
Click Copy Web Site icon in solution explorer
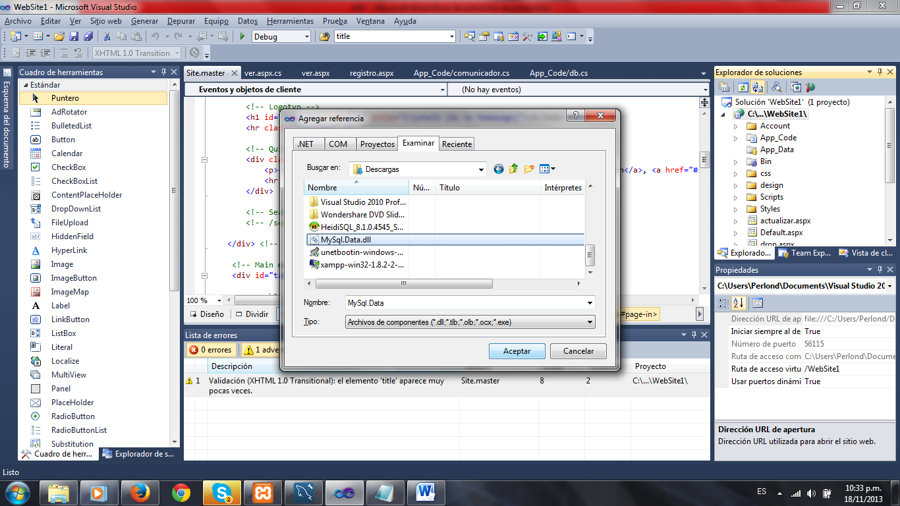(796, 87)
